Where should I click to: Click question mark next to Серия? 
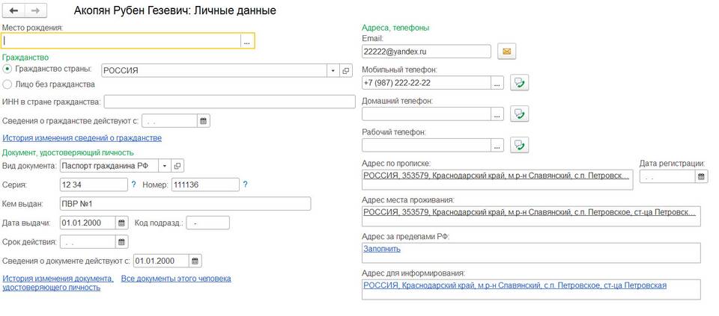(x=134, y=185)
